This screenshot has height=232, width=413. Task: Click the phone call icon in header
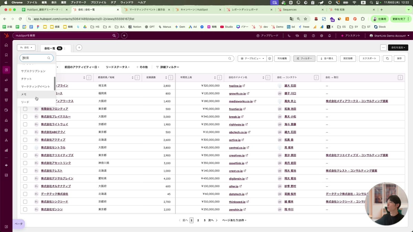tap(289, 36)
